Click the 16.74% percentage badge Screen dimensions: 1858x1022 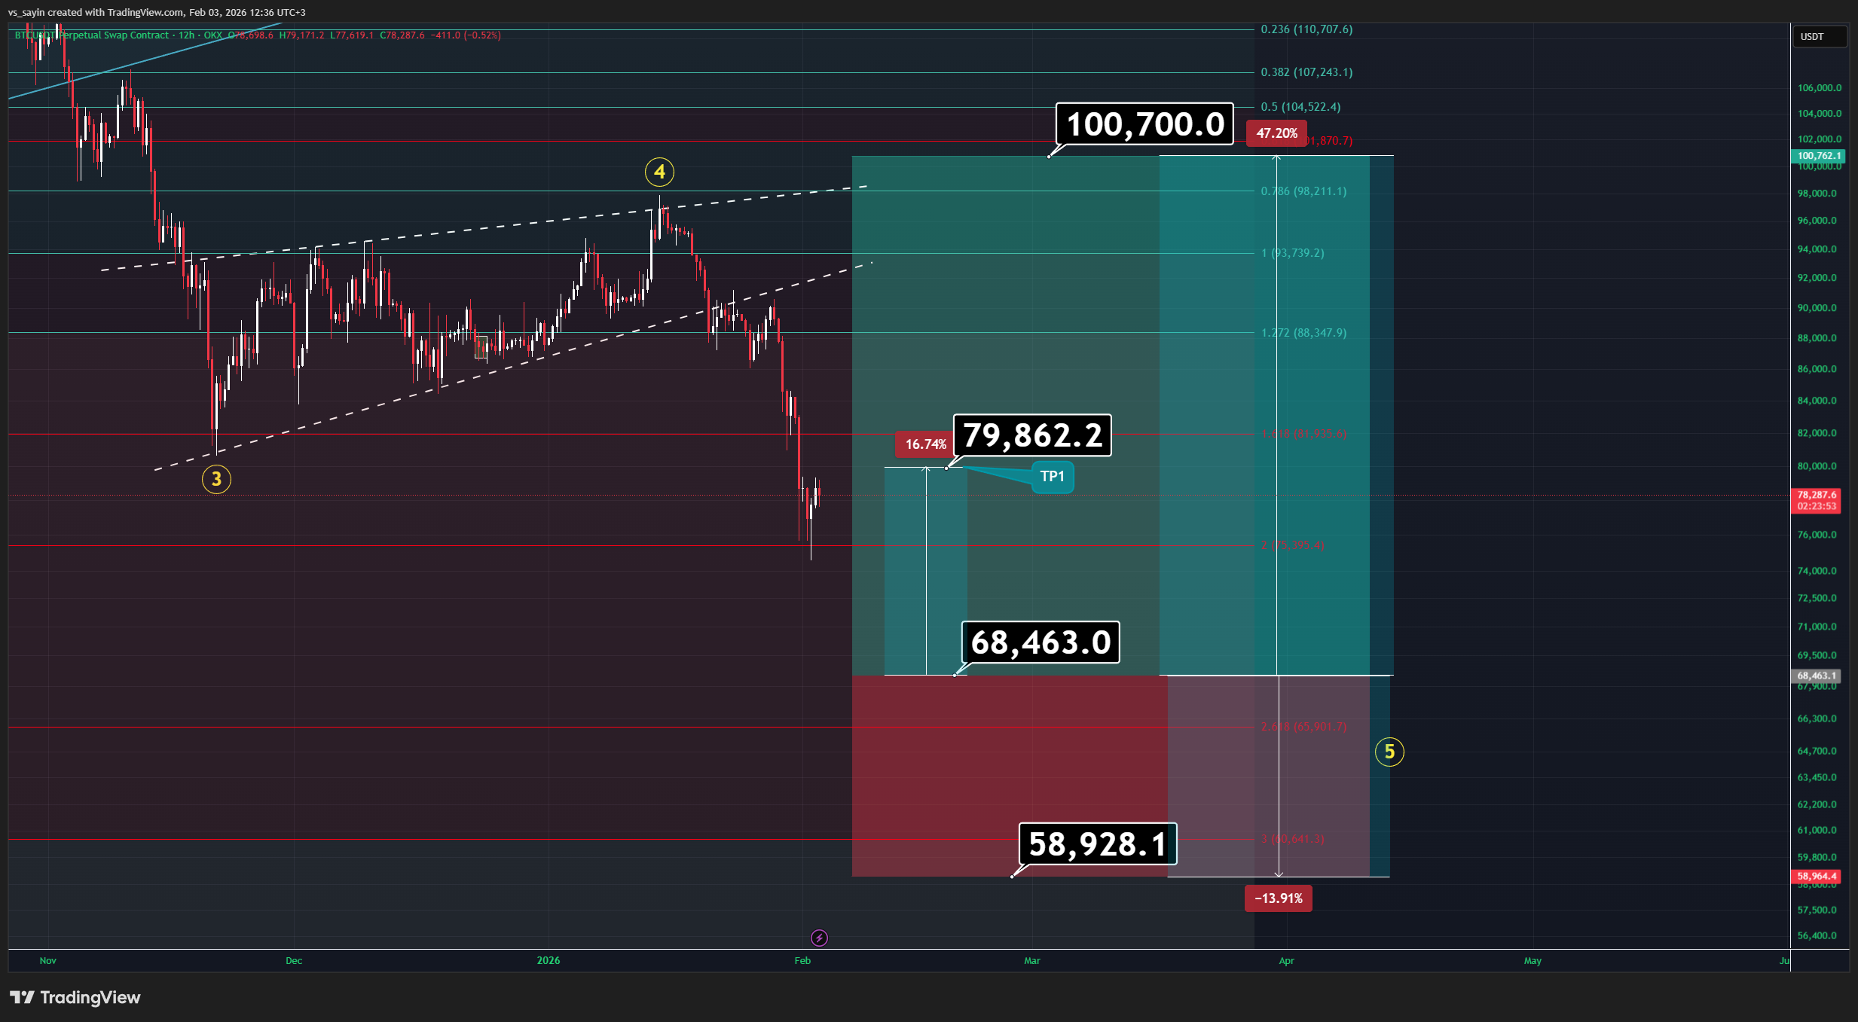925,444
